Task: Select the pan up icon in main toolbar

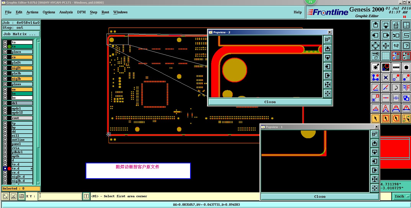Action: (376, 25)
